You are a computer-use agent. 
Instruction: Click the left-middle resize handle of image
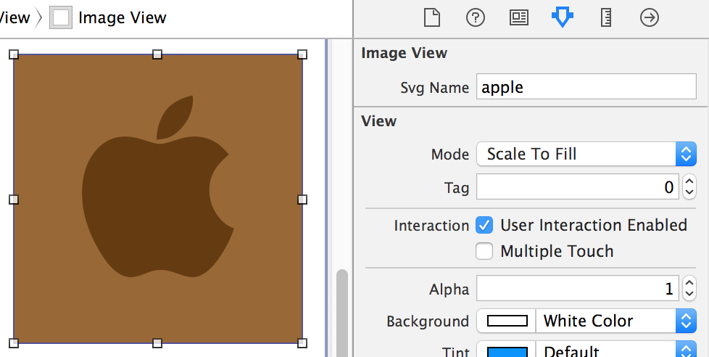[x=14, y=200]
